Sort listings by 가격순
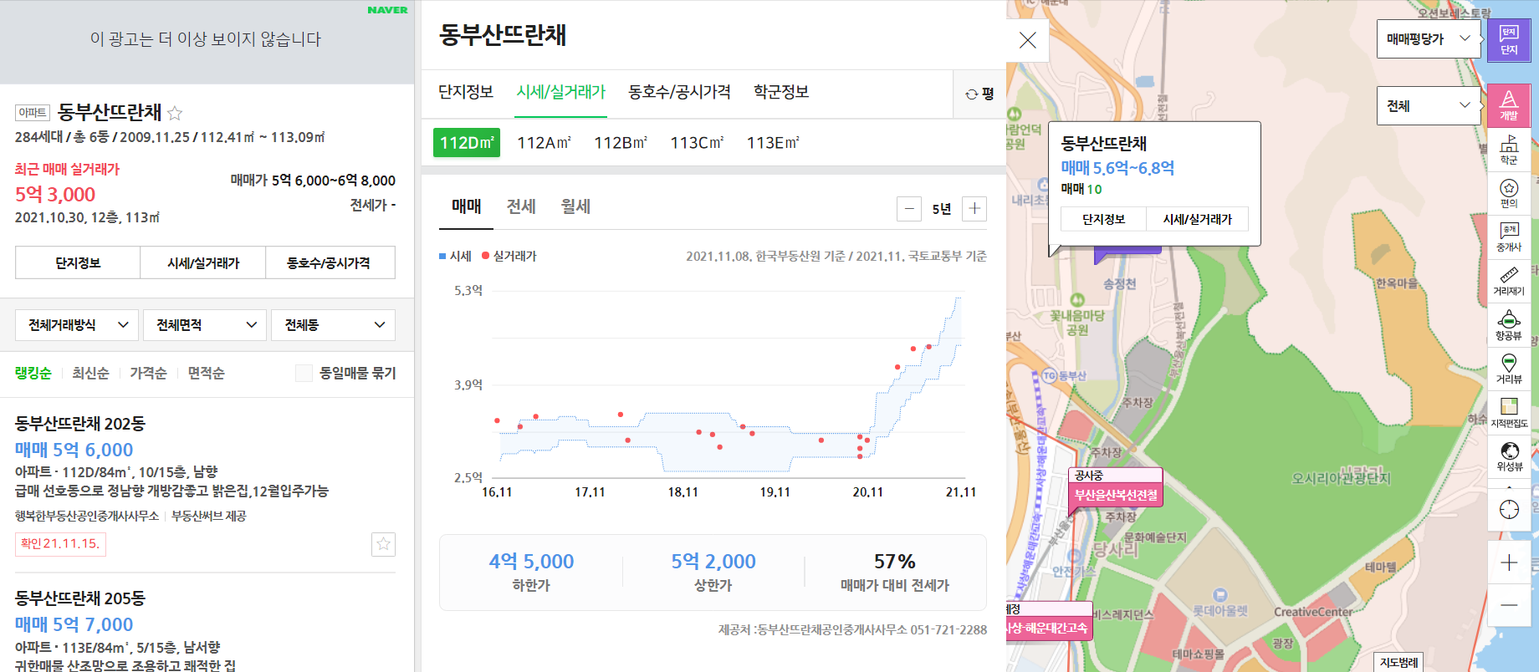The image size is (1539, 672). [x=148, y=374]
